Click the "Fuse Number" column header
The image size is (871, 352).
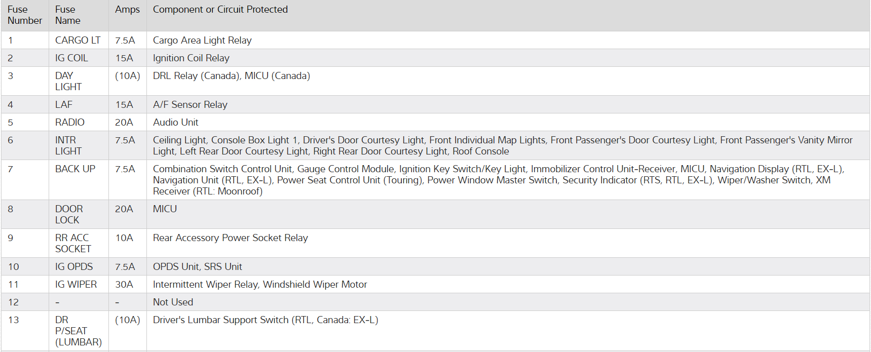point(24,15)
